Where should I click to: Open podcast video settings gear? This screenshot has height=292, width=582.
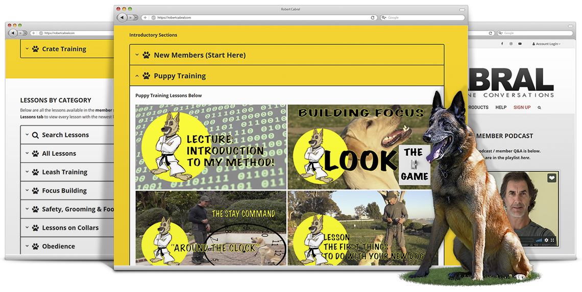click(546, 240)
